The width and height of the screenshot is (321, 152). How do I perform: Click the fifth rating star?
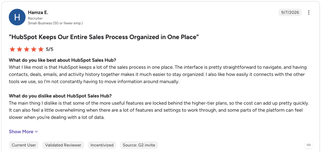click(41, 49)
